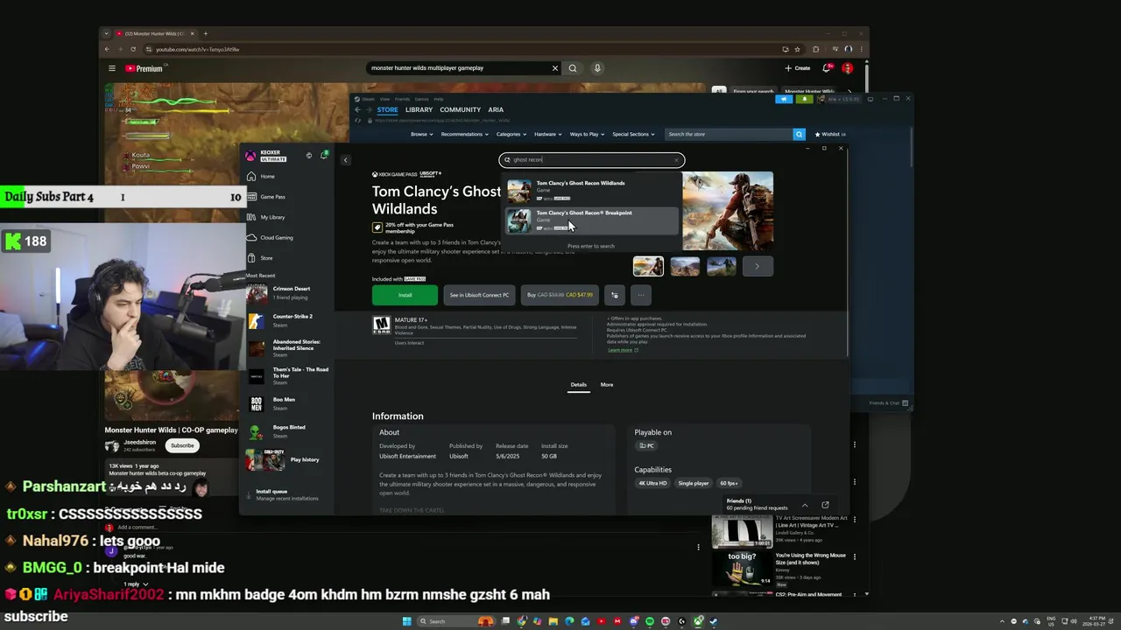The height and width of the screenshot is (630, 1121).
Task: Click YouTube voice search microphone
Action: click(597, 68)
